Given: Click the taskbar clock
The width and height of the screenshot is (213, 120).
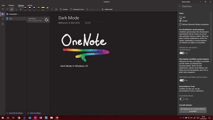Looking at the screenshot, I should 203,118.
